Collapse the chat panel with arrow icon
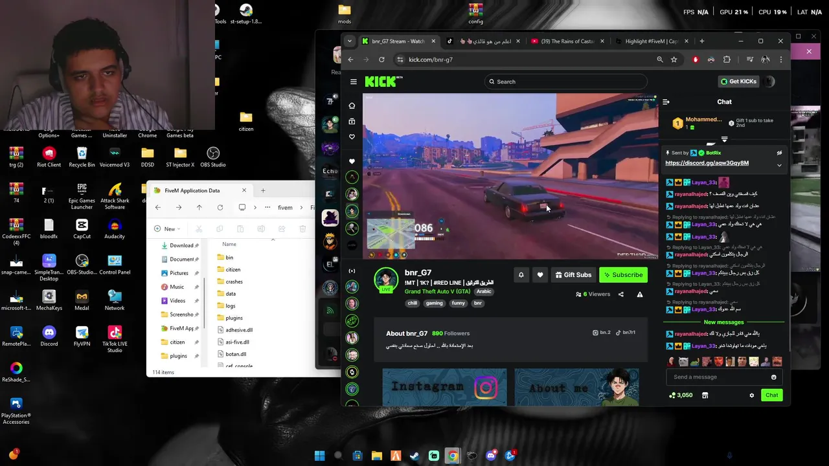The image size is (829, 466). click(666, 102)
